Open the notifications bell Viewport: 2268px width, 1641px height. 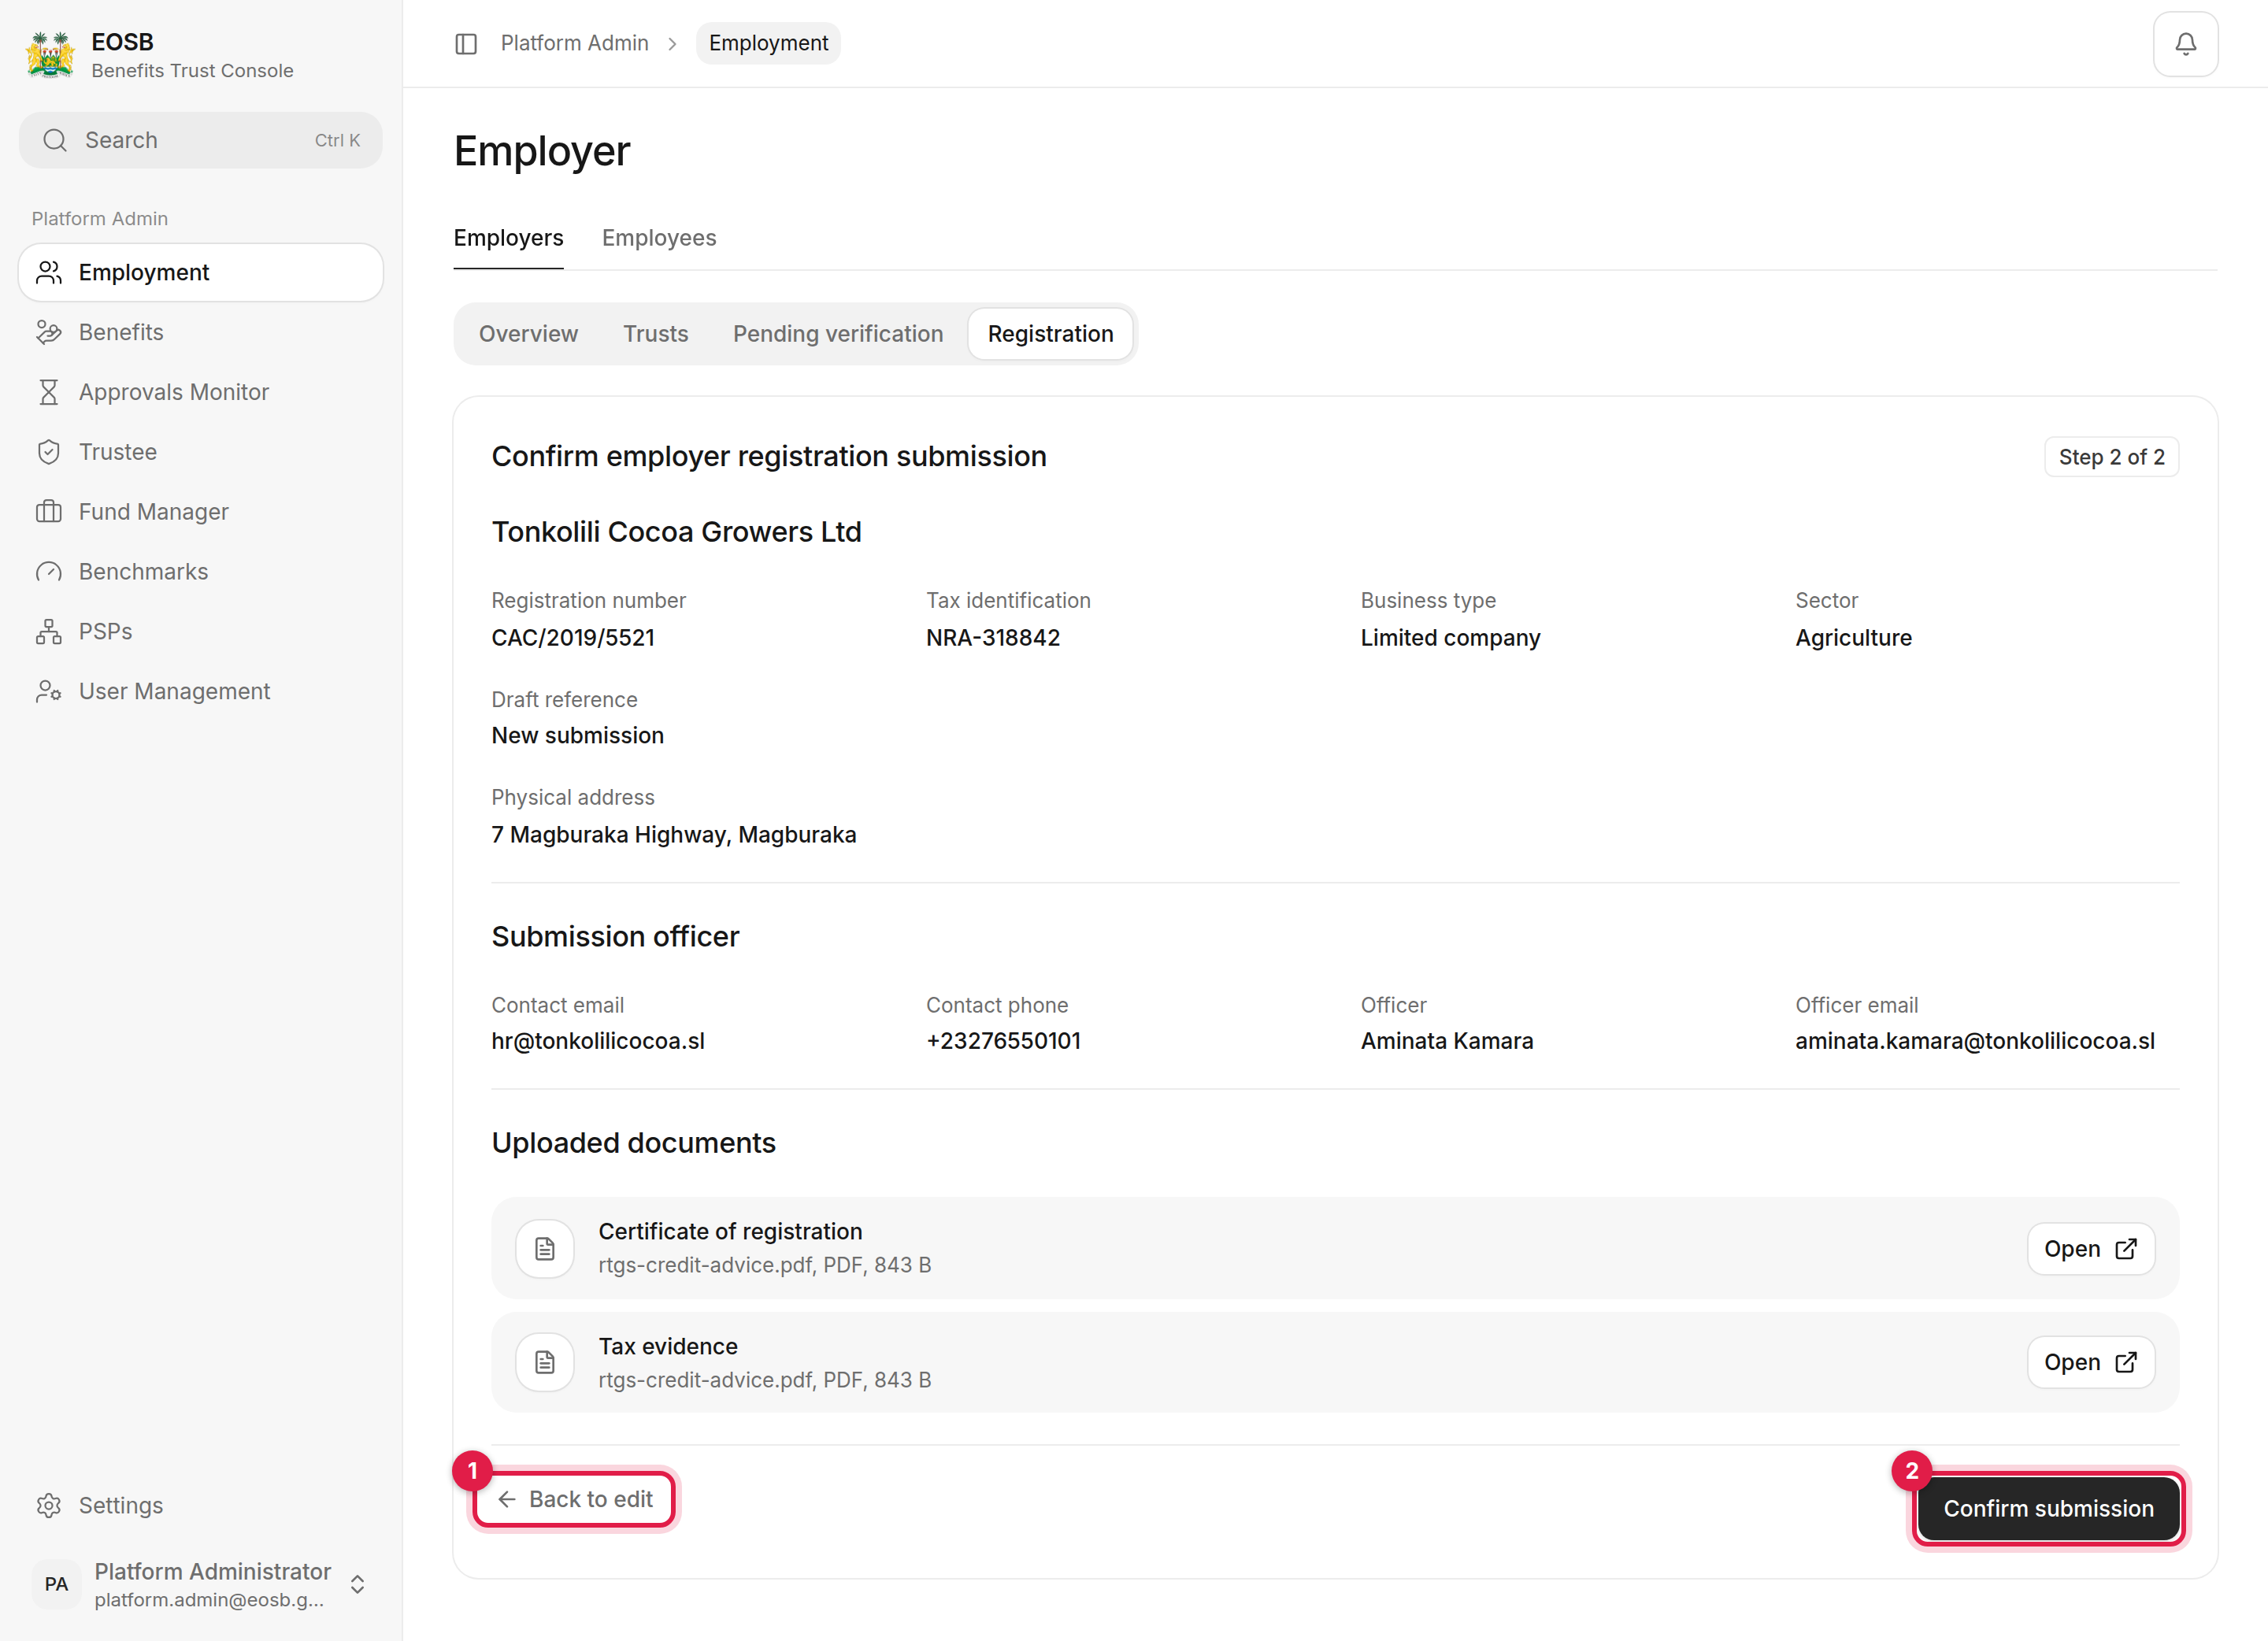[x=2185, y=44]
